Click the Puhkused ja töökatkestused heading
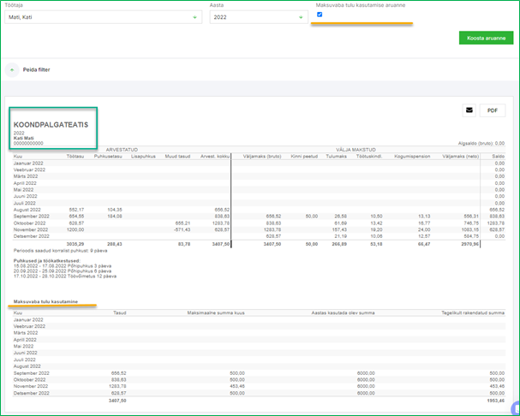This screenshot has width=520, height=416. tap(47, 261)
